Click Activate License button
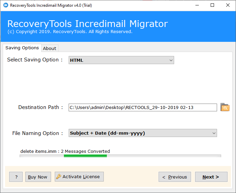Viewport: 236px width, 193px height. (x=79, y=176)
